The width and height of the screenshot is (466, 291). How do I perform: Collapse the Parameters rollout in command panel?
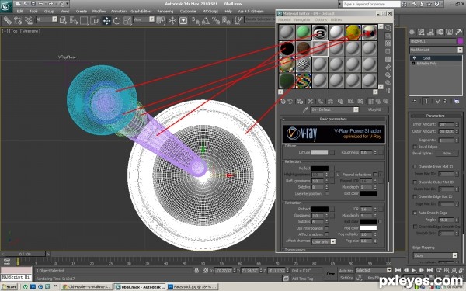(x=436, y=116)
